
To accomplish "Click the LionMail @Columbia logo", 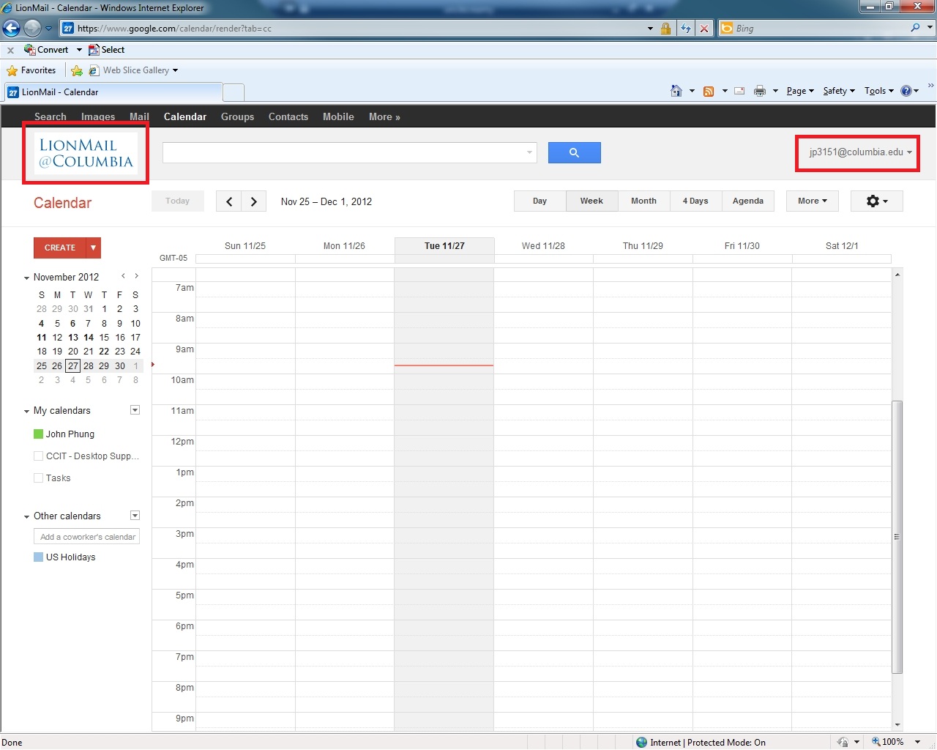I will tap(86, 153).
